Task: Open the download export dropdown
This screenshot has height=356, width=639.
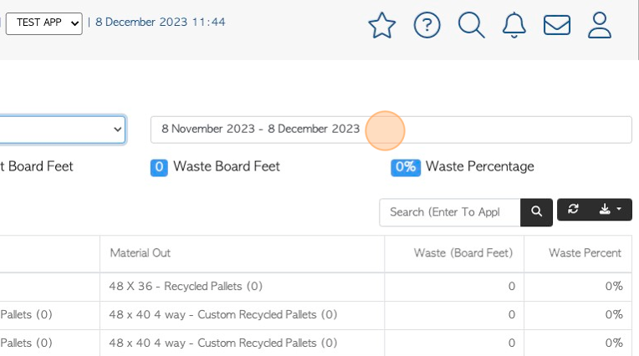Action: click(610, 210)
